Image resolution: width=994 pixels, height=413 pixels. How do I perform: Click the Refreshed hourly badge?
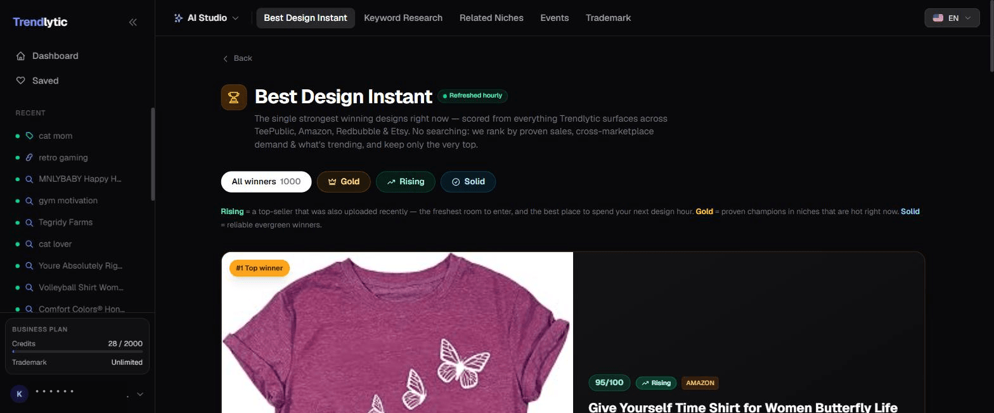tap(472, 96)
